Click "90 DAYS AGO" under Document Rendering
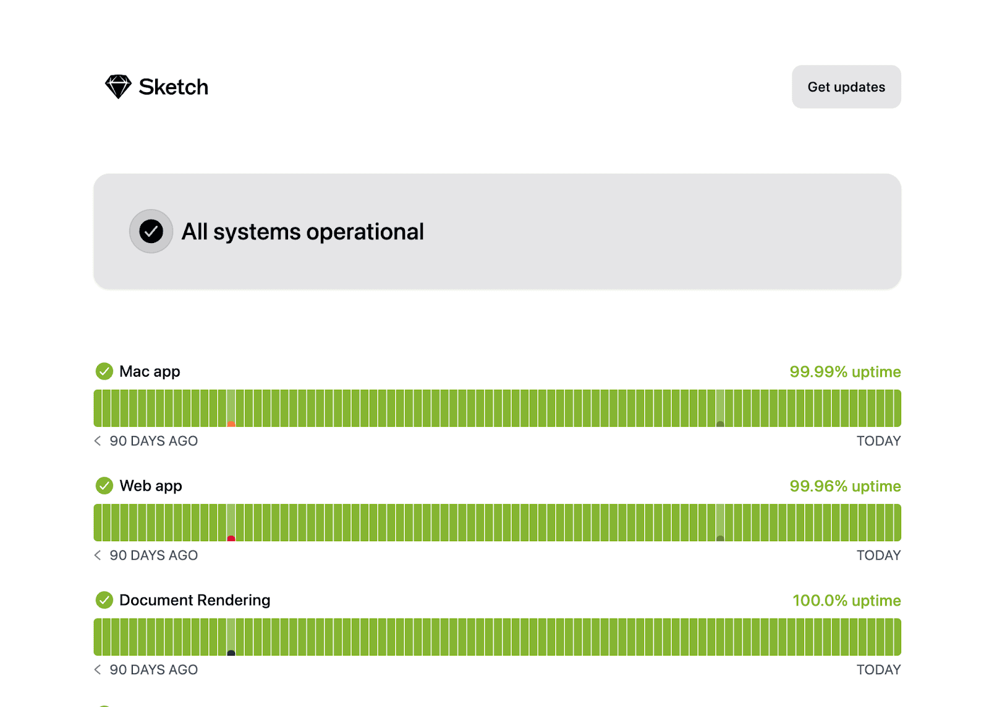Screen dimensions: 989x707 point(154,670)
